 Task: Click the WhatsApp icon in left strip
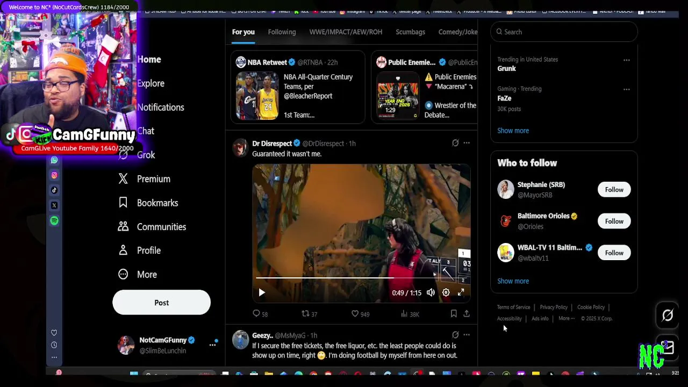(54, 160)
